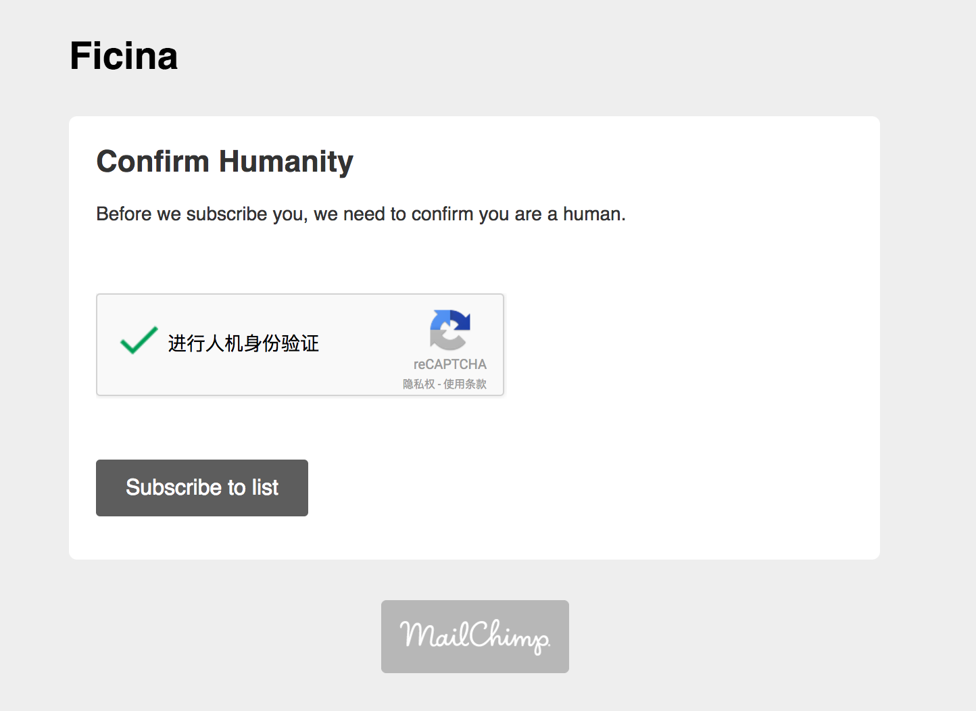Open the MailChimp logo badge
This screenshot has height=711, width=976.
click(x=475, y=637)
